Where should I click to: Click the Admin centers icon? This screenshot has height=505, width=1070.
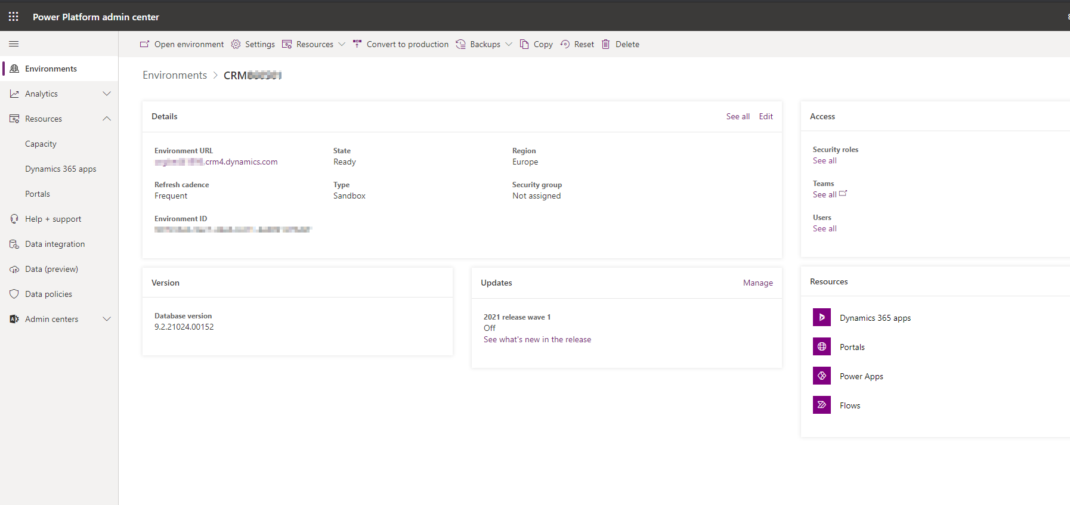[x=14, y=319]
